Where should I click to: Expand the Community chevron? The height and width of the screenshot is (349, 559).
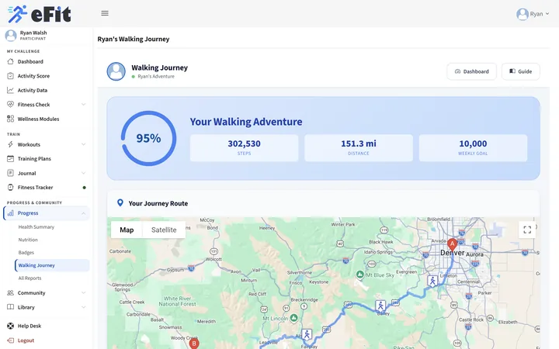click(83, 292)
